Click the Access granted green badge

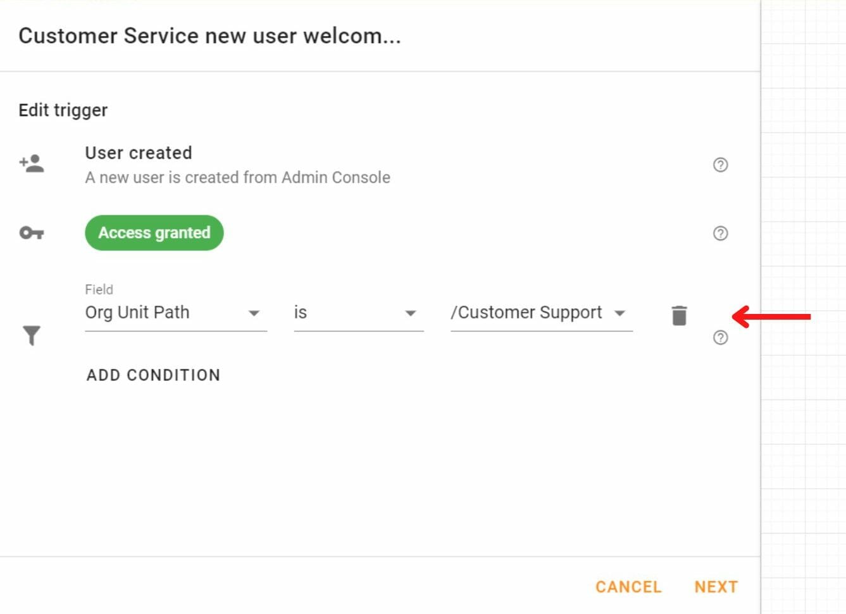pyautogui.click(x=154, y=233)
